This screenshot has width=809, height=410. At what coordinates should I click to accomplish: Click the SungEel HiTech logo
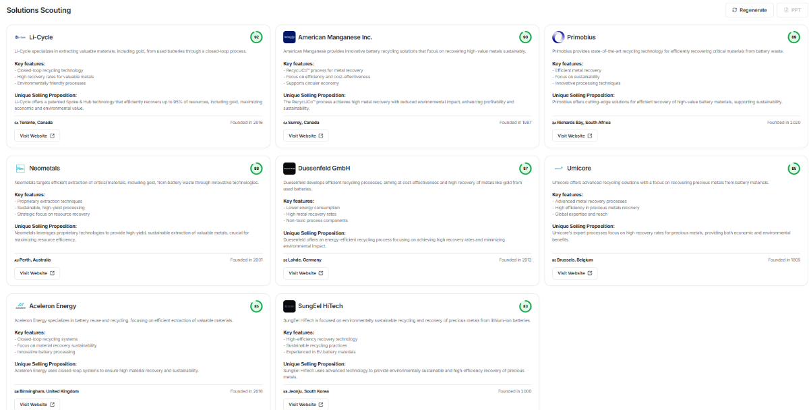pos(289,306)
